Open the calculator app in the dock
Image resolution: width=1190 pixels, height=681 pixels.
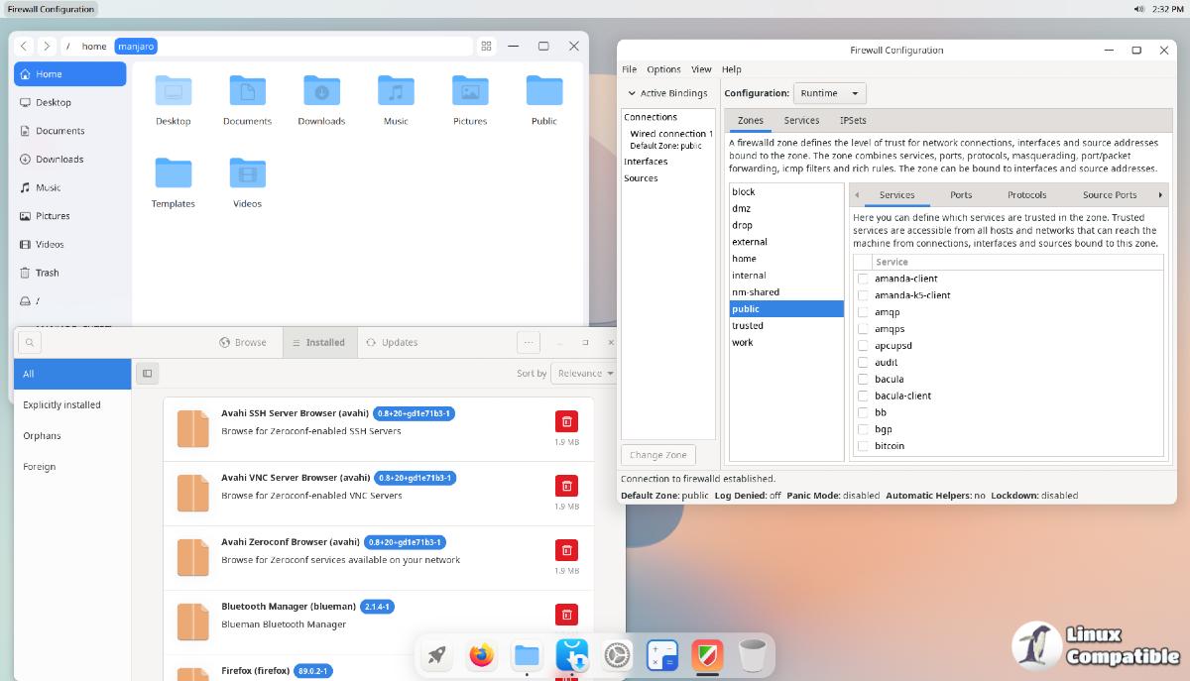[x=661, y=655]
